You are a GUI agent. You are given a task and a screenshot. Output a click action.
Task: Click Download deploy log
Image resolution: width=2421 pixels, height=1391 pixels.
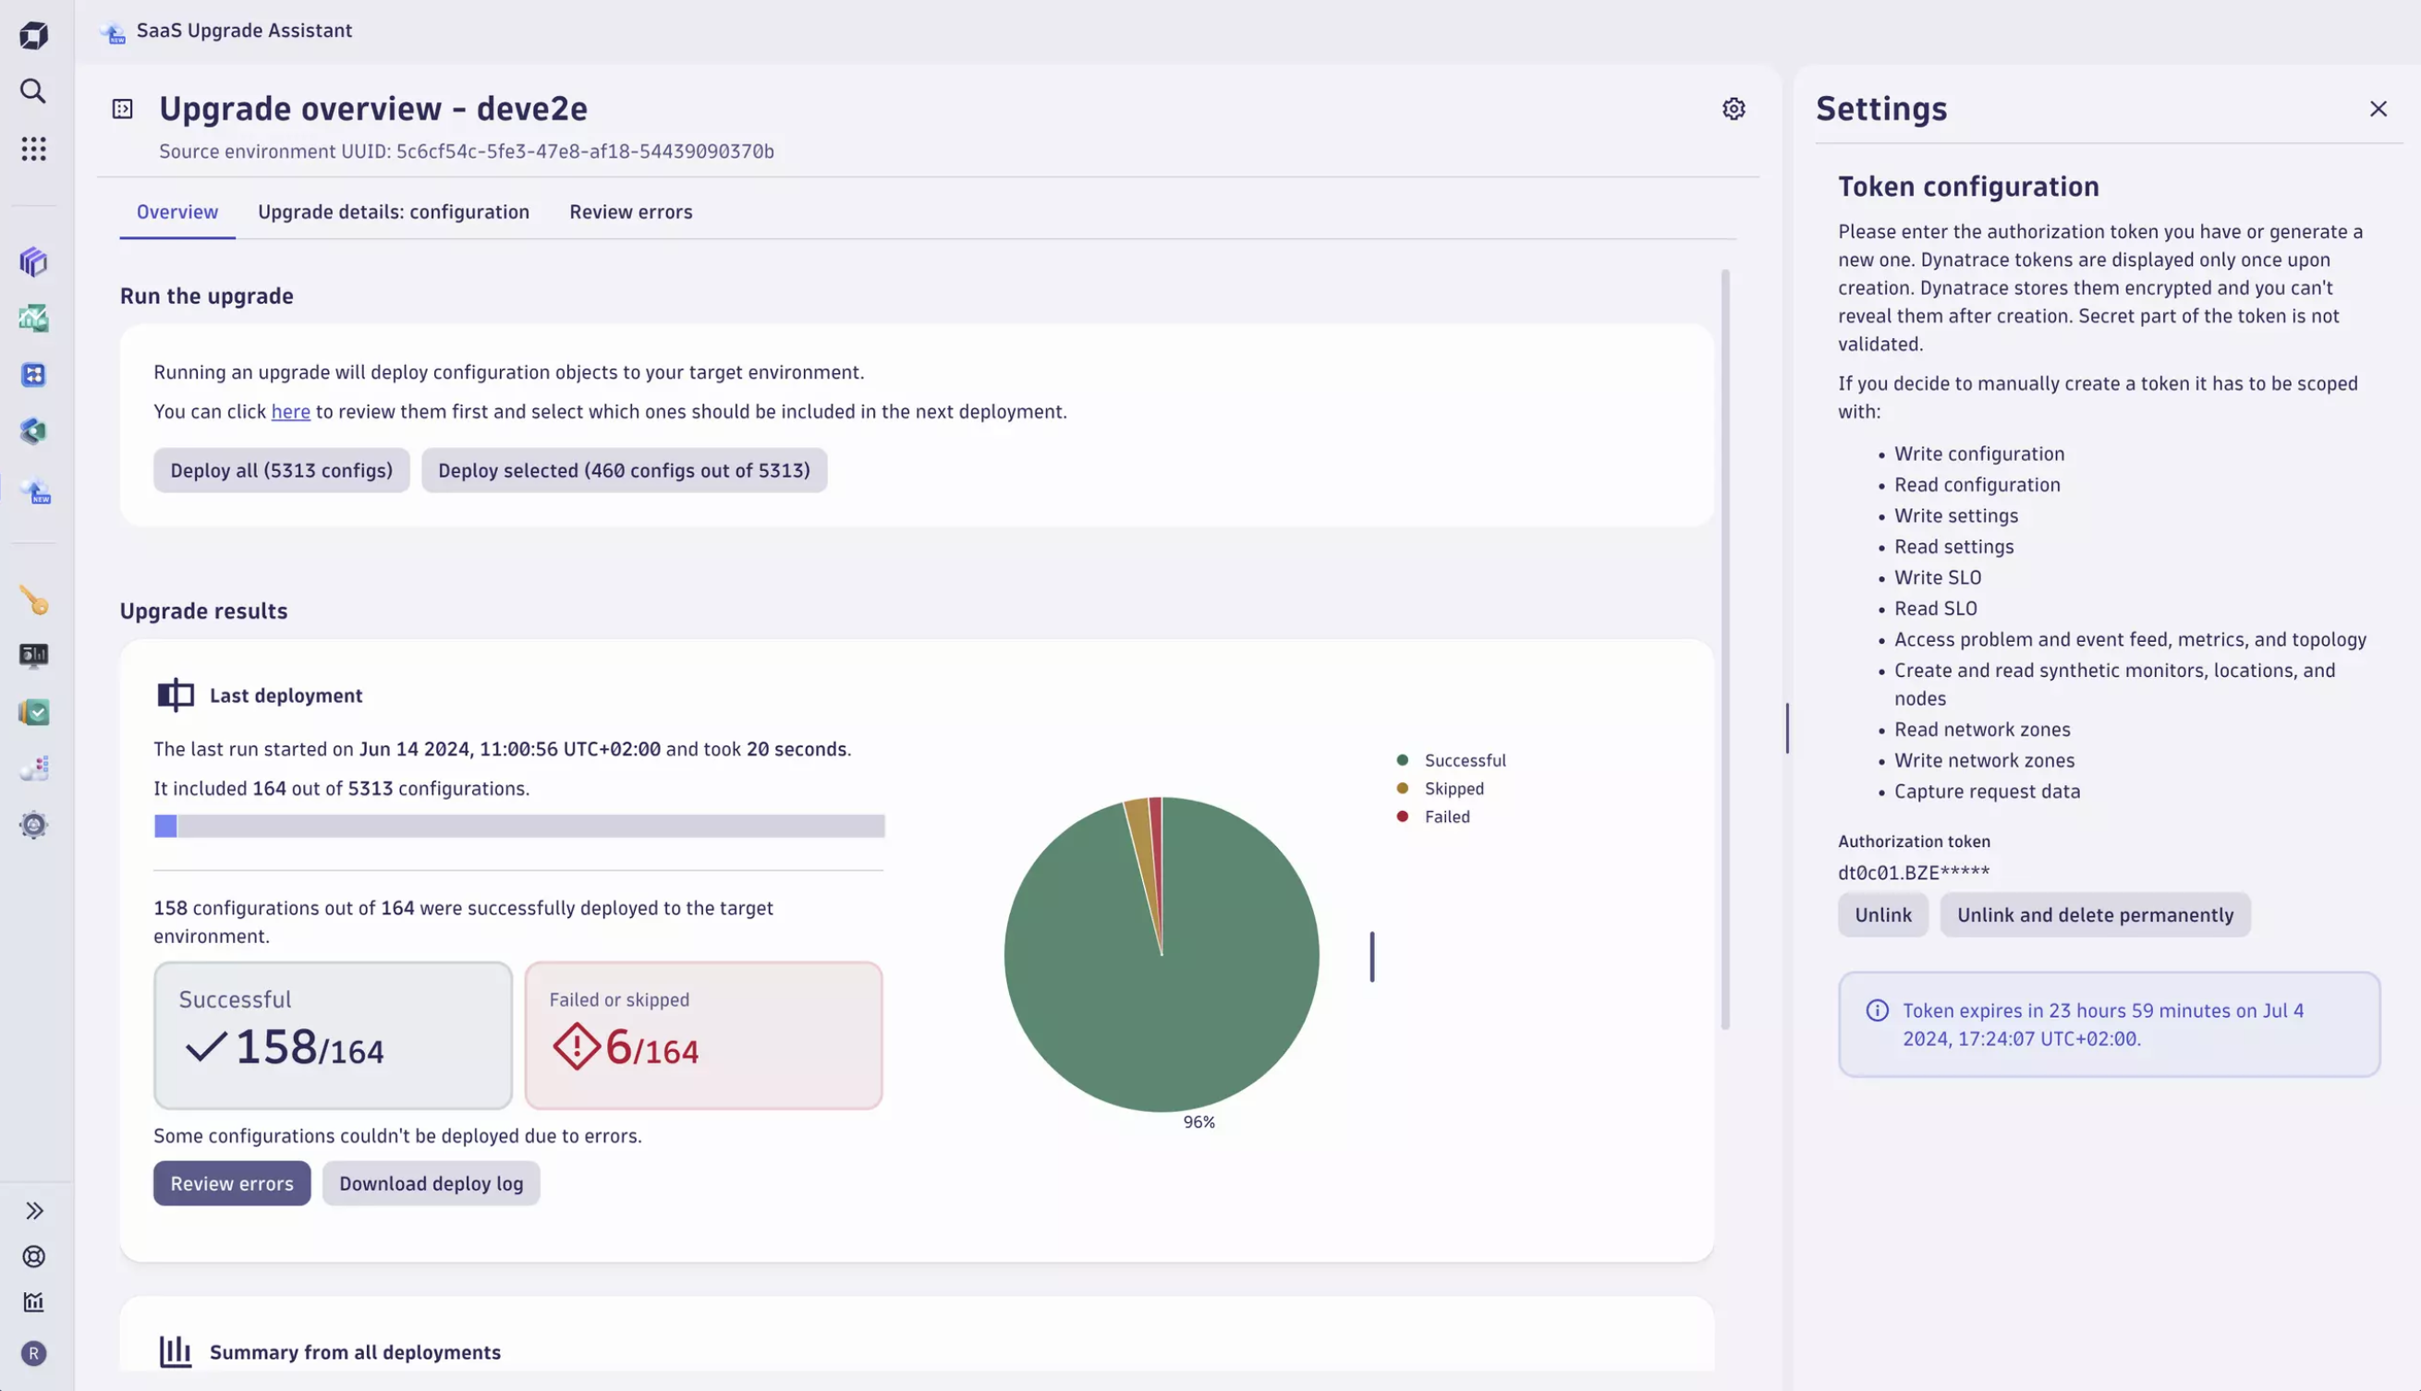[431, 1183]
